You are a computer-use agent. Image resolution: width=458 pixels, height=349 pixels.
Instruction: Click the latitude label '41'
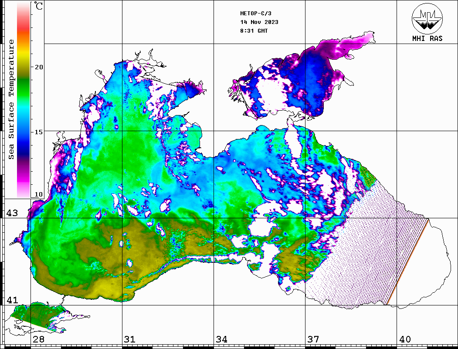click(x=12, y=300)
